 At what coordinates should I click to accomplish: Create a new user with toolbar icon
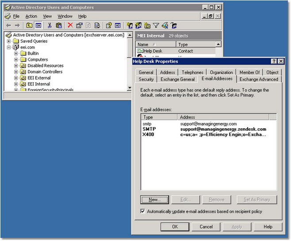click(130, 25)
